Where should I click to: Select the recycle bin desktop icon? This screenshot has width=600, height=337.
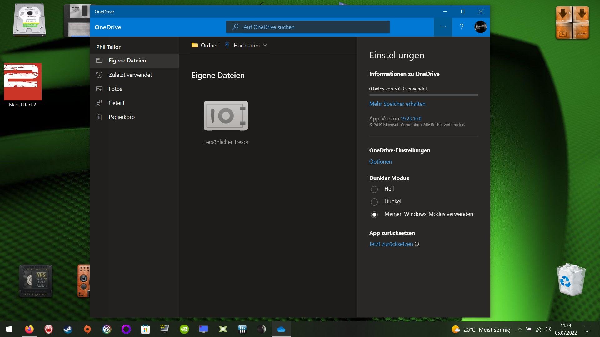click(x=571, y=280)
